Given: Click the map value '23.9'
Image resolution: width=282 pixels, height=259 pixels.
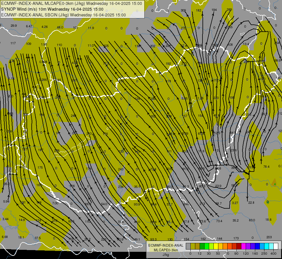Looking at the screenshot, I should coord(218,186).
